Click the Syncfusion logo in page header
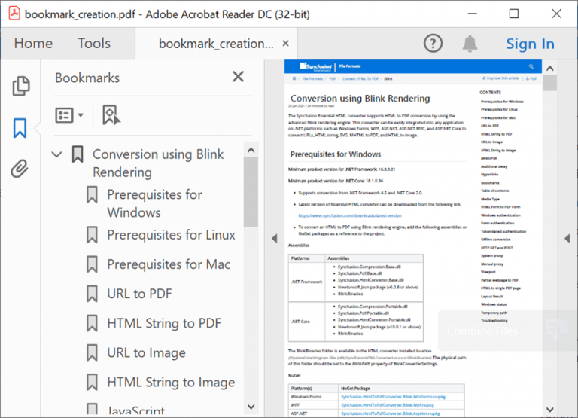 tap(316, 66)
